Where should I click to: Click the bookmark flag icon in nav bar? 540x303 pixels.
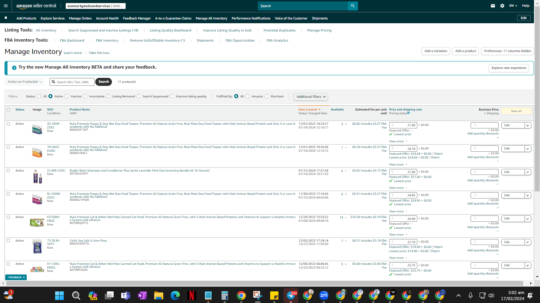(x=6, y=18)
